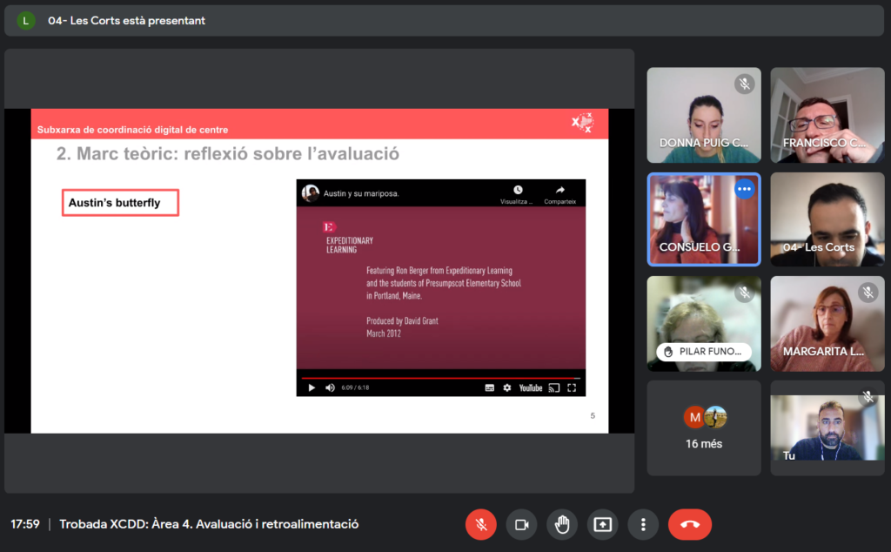The height and width of the screenshot is (552, 891).
Task: Open the YouTube player settings gear
Action: (x=507, y=387)
